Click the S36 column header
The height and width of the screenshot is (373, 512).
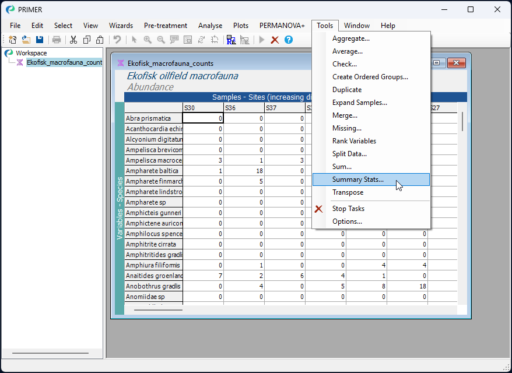243,108
